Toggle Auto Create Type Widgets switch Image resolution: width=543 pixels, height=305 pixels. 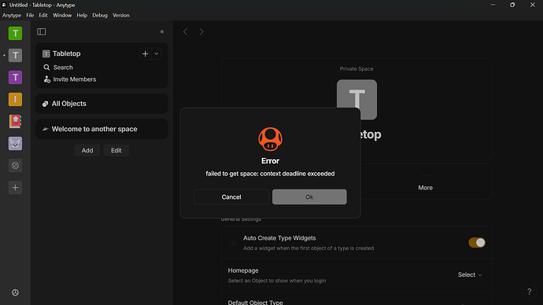click(x=477, y=242)
